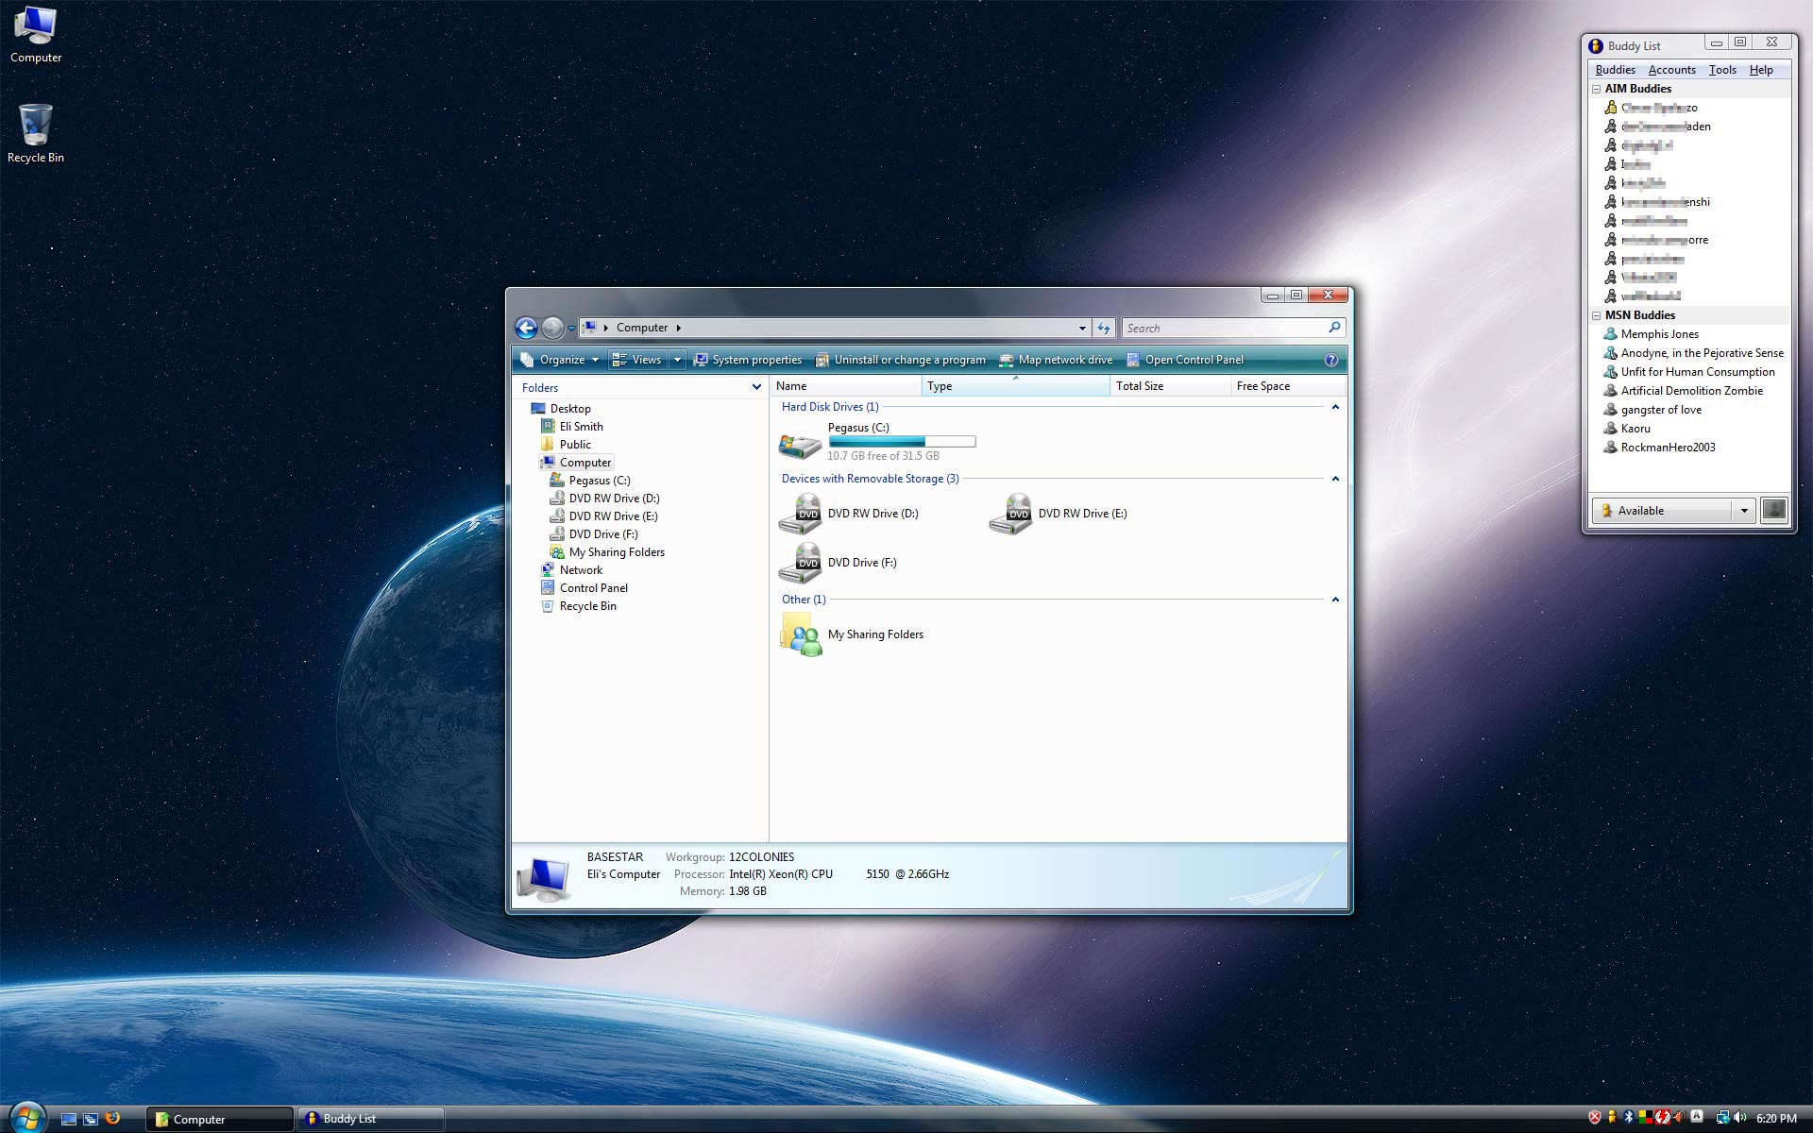Sort by Name column header
Viewport: 1813px width, 1133px height.
click(x=846, y=386)
